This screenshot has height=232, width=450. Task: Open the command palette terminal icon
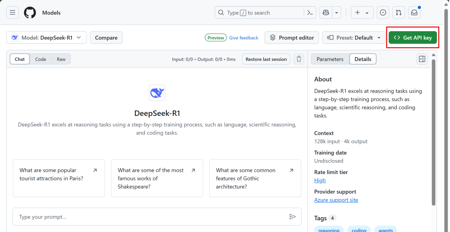(x=310, y=13)
